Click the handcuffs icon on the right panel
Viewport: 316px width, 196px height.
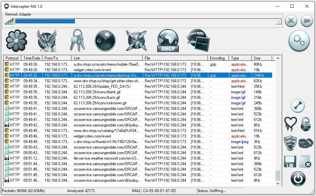point(305,143)
